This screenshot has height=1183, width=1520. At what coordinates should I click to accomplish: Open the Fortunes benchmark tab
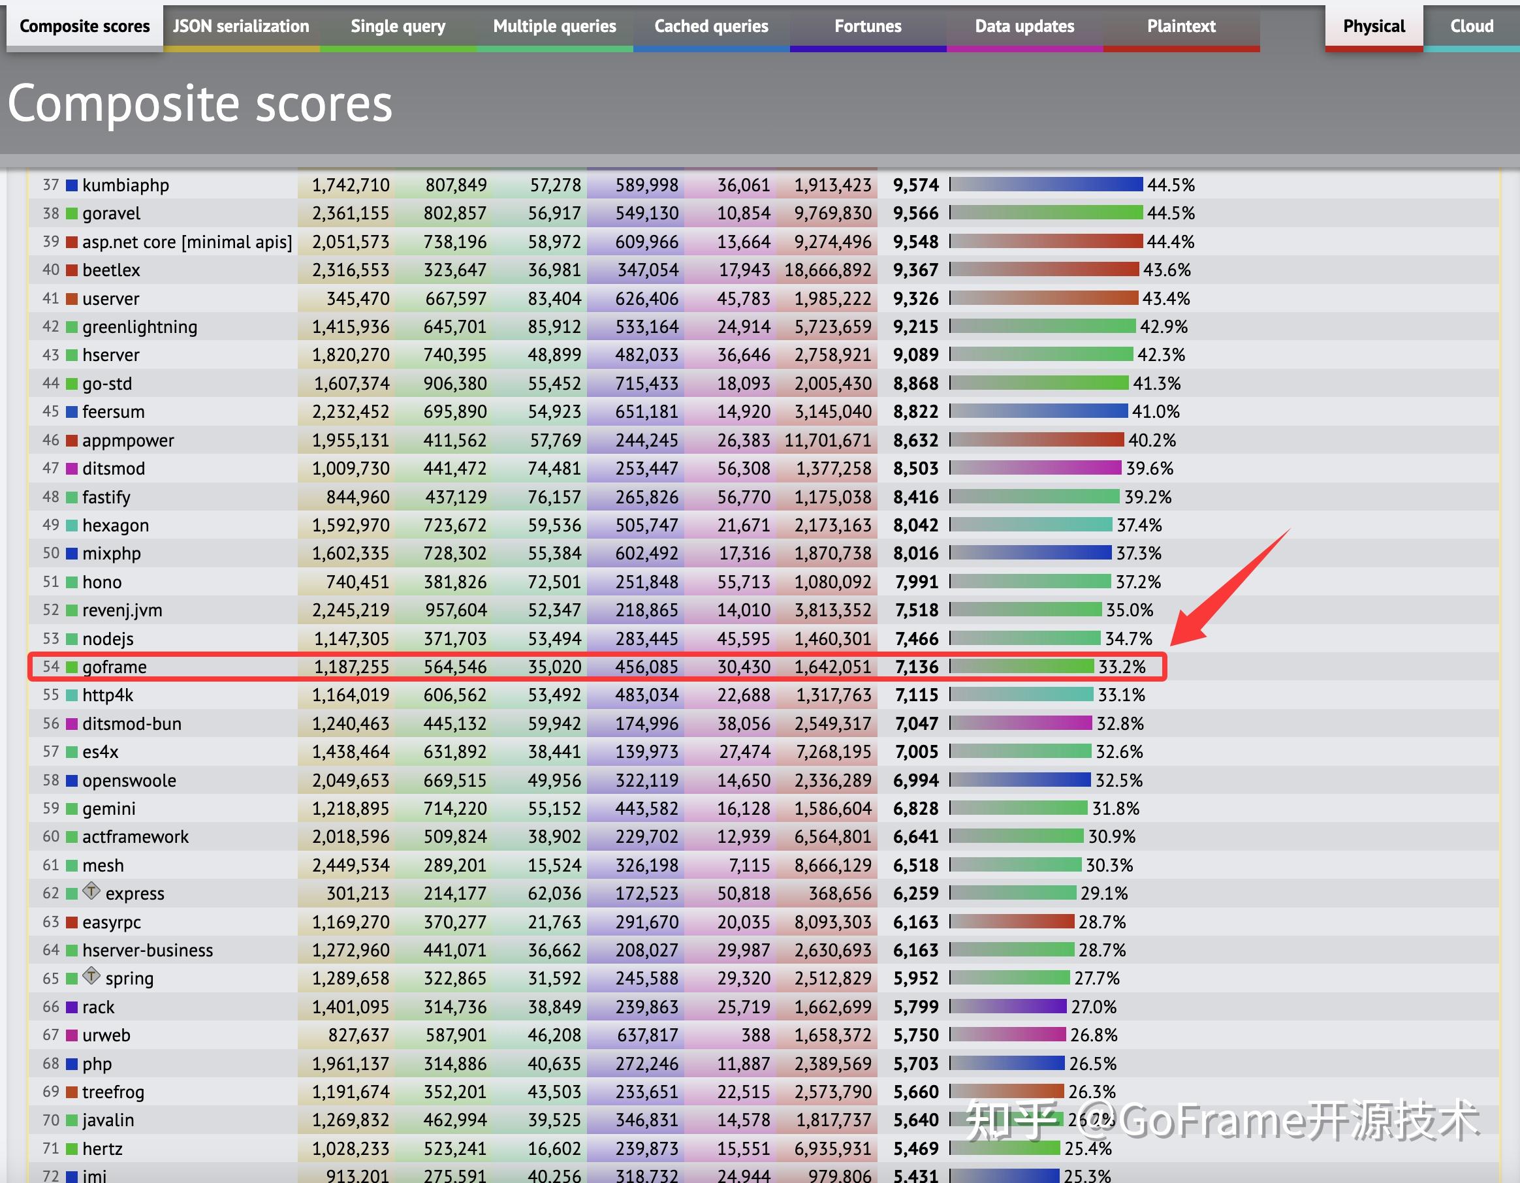coord(867,25)
